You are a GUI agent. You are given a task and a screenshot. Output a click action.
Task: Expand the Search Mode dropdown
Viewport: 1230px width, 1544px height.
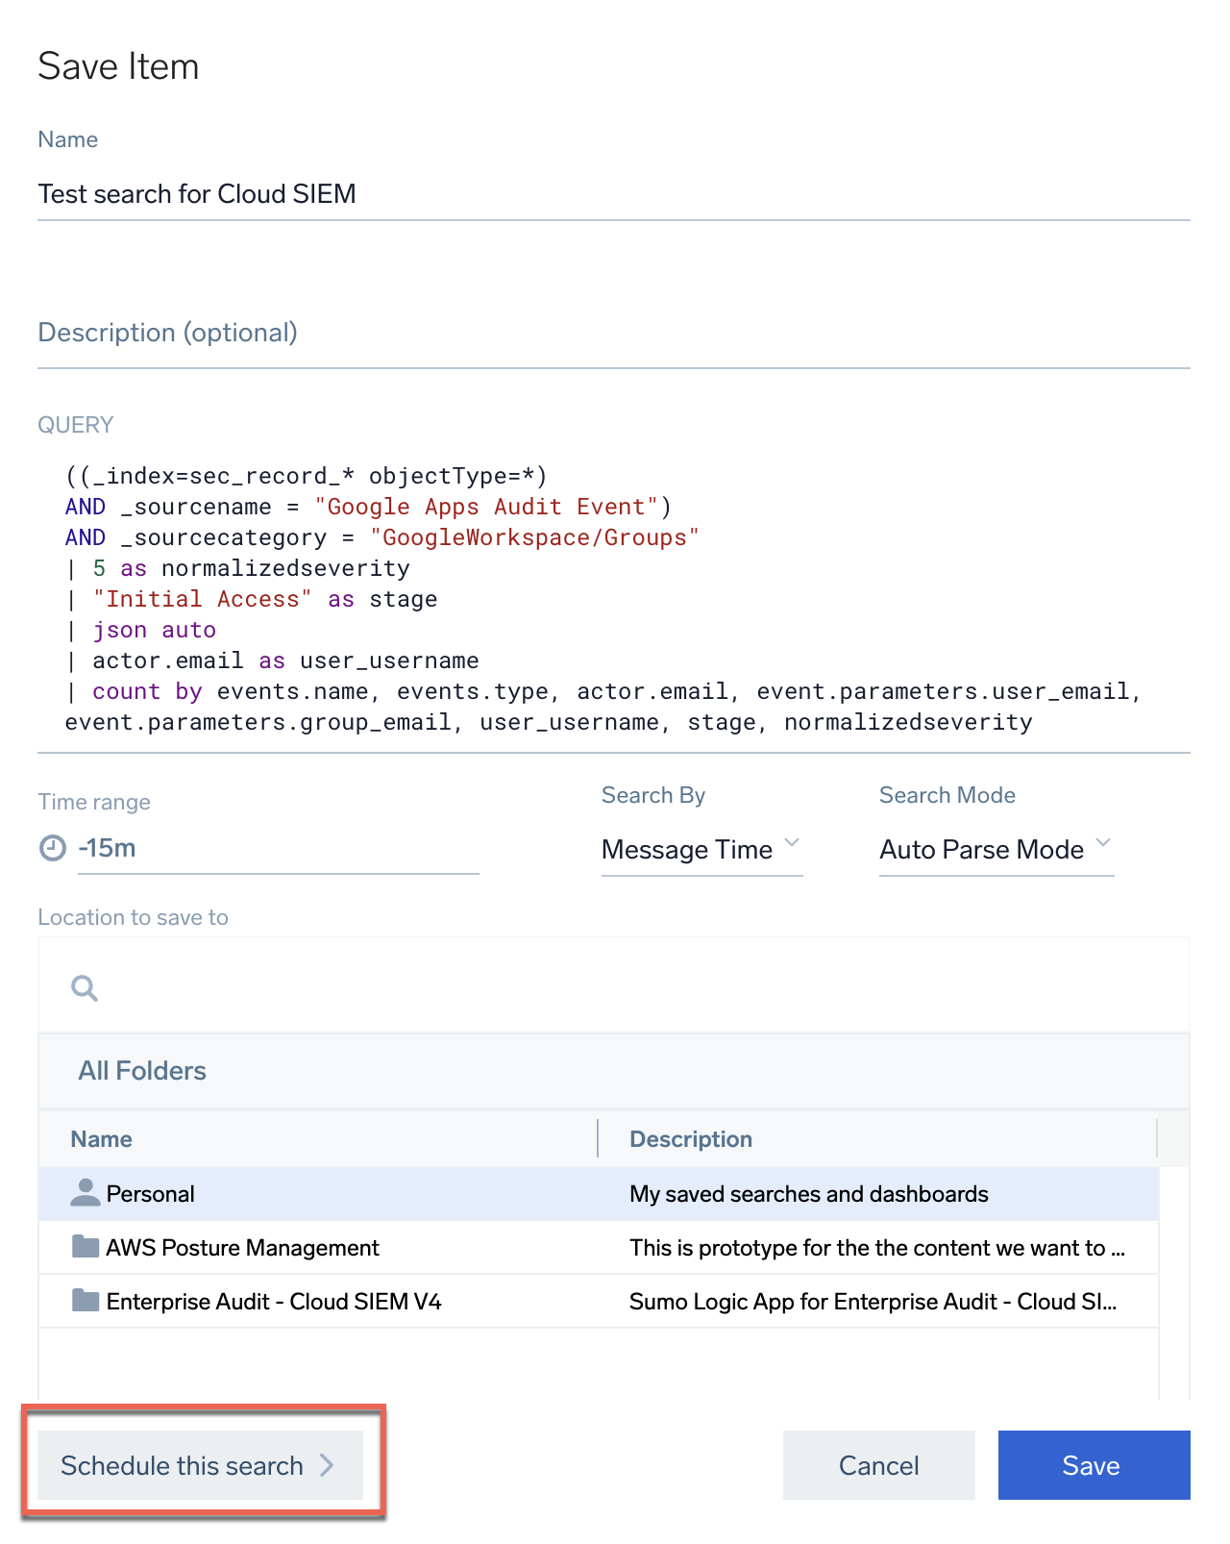pos(996,850)
